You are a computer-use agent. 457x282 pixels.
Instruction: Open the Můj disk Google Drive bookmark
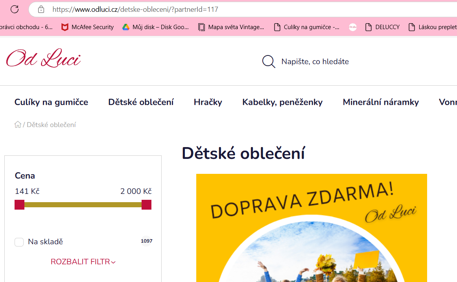tap(155, 27)
